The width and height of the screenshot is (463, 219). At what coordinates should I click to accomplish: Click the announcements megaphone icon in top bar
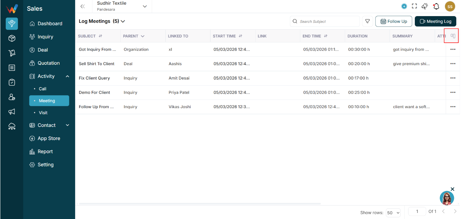pyautogui.click(x=425, y=6)
